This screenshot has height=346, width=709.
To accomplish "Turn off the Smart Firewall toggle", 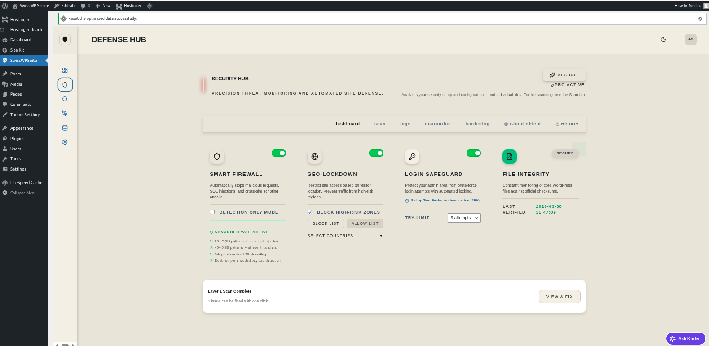I will [279, 153].
